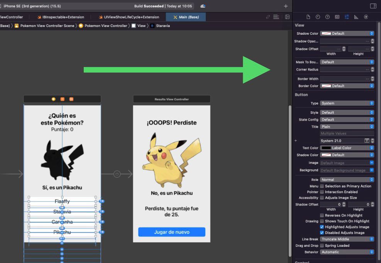Enable Reverses On Highlight
Screen dimensions: 381x263
pos(322,216)
